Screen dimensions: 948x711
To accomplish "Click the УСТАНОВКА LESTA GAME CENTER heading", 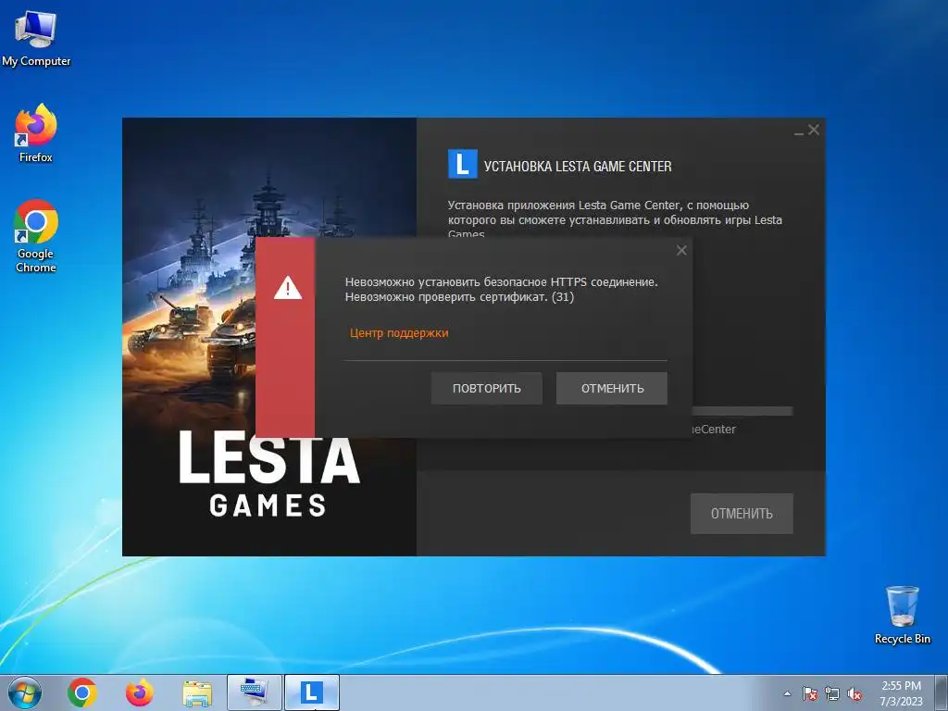I will coord(578,167).
